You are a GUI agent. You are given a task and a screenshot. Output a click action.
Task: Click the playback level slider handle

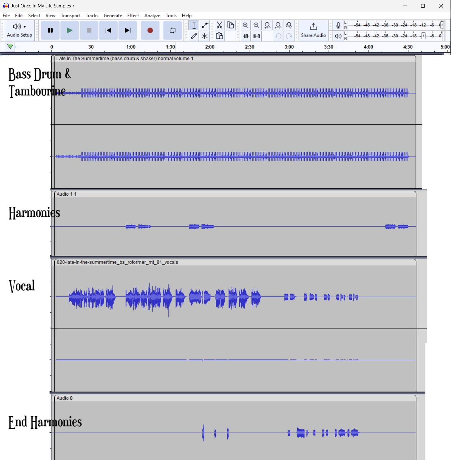424,36
